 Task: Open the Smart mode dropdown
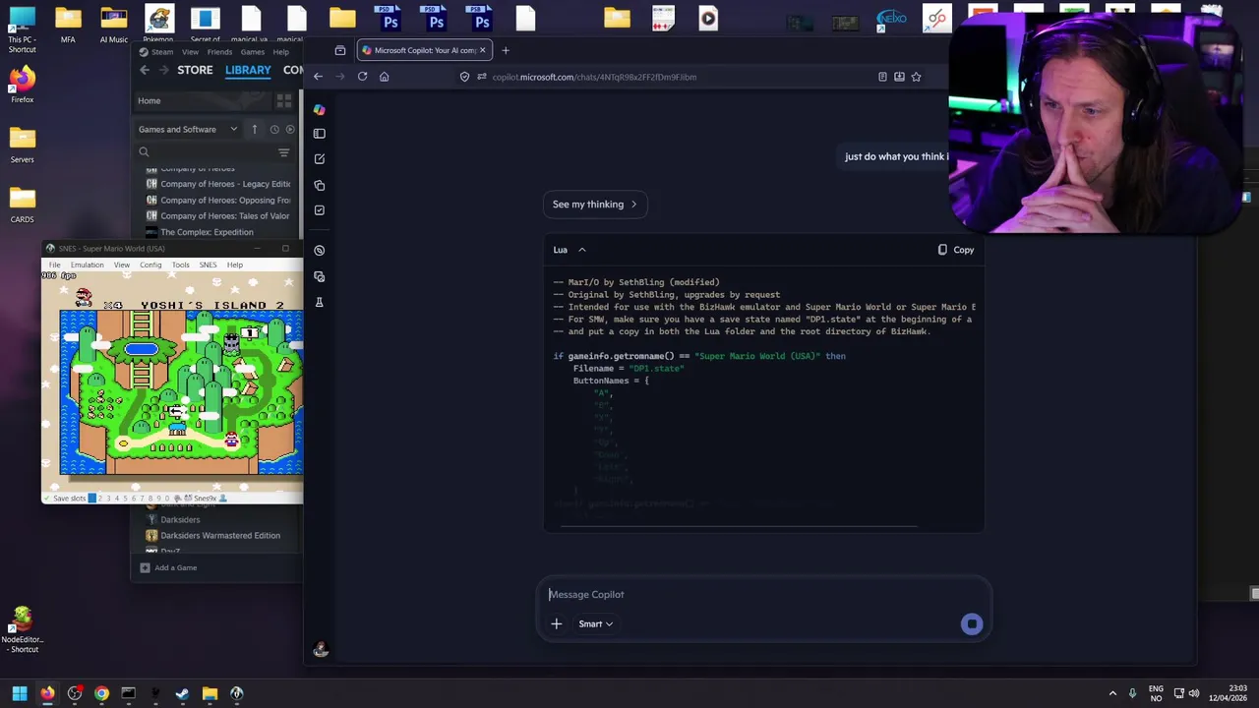[x=595, y=623]
